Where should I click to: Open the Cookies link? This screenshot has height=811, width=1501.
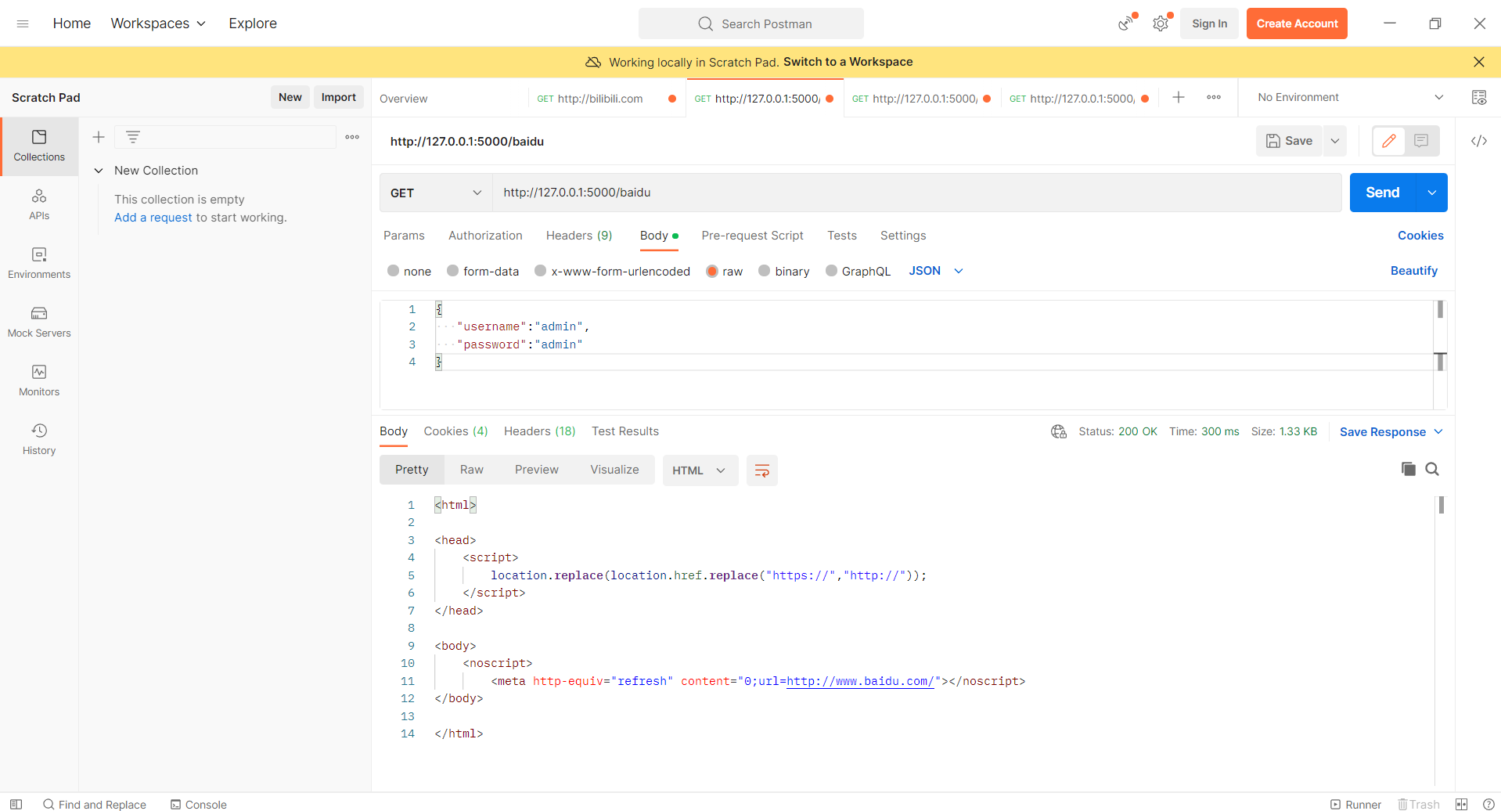tap(1420, 236)
